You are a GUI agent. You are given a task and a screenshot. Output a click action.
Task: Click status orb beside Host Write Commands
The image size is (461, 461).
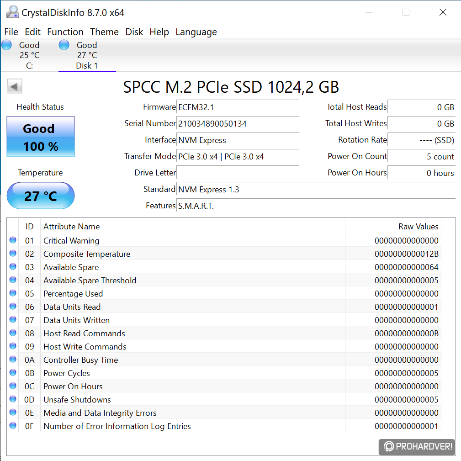tap(13, 346)
